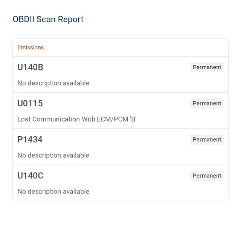Select the P1434 "No description available" text
Screen dimensions: 241x241
tap(53, 155)
